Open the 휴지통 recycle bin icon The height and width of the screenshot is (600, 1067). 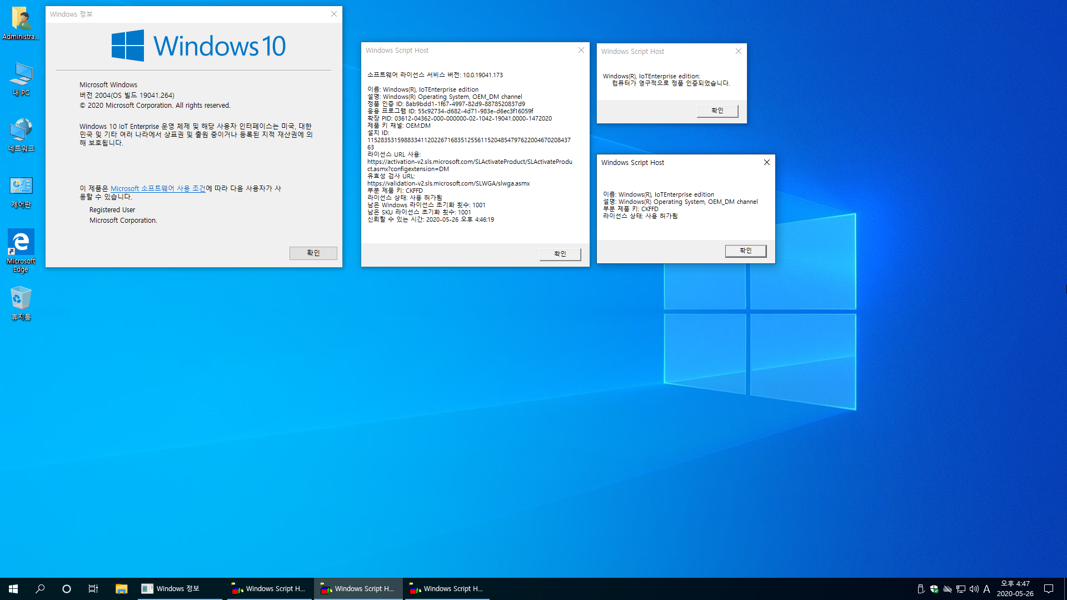click(21, 303)
